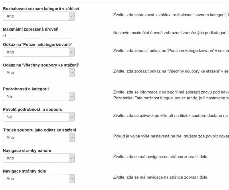
Task: Open the 'Rozbalovací seznam kategorií v záhlaví' dropdown
Action: coord(39,16)
